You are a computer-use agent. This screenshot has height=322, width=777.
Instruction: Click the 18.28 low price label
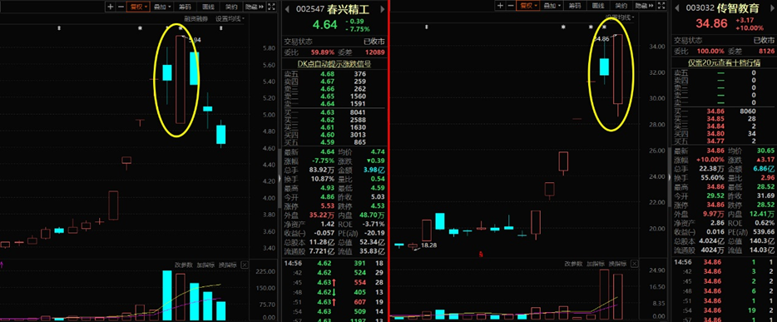click(428, 245)
